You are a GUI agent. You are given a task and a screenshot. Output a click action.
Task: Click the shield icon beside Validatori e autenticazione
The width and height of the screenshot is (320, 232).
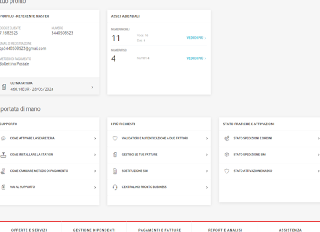point(115,138)
